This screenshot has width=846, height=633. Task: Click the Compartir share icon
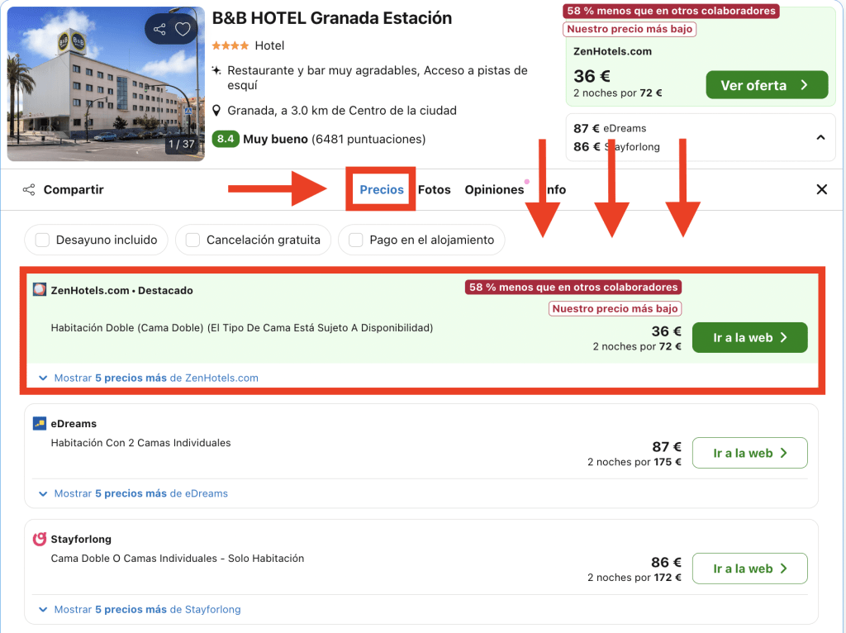29,190
